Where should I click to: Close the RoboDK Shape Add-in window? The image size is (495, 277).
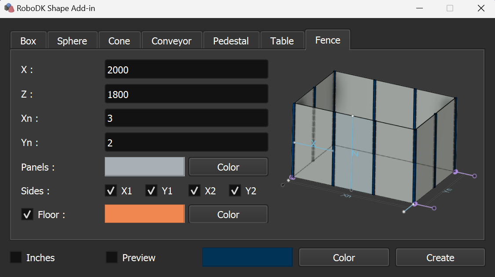tap(481, 8)
